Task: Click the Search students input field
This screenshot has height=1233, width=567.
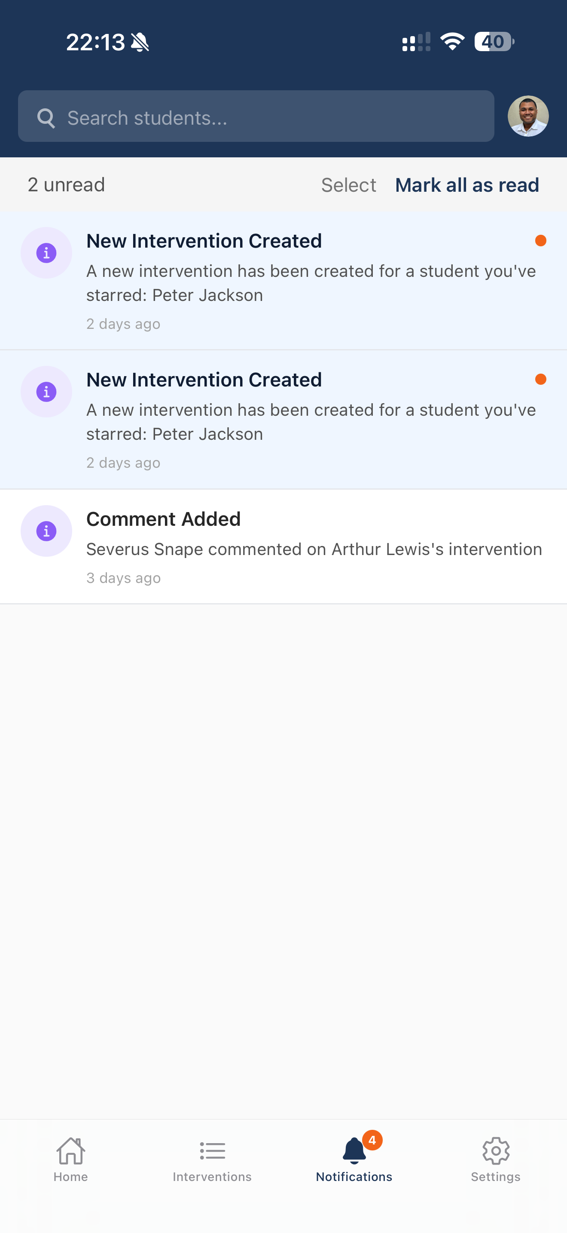Action: pos(268,117)
